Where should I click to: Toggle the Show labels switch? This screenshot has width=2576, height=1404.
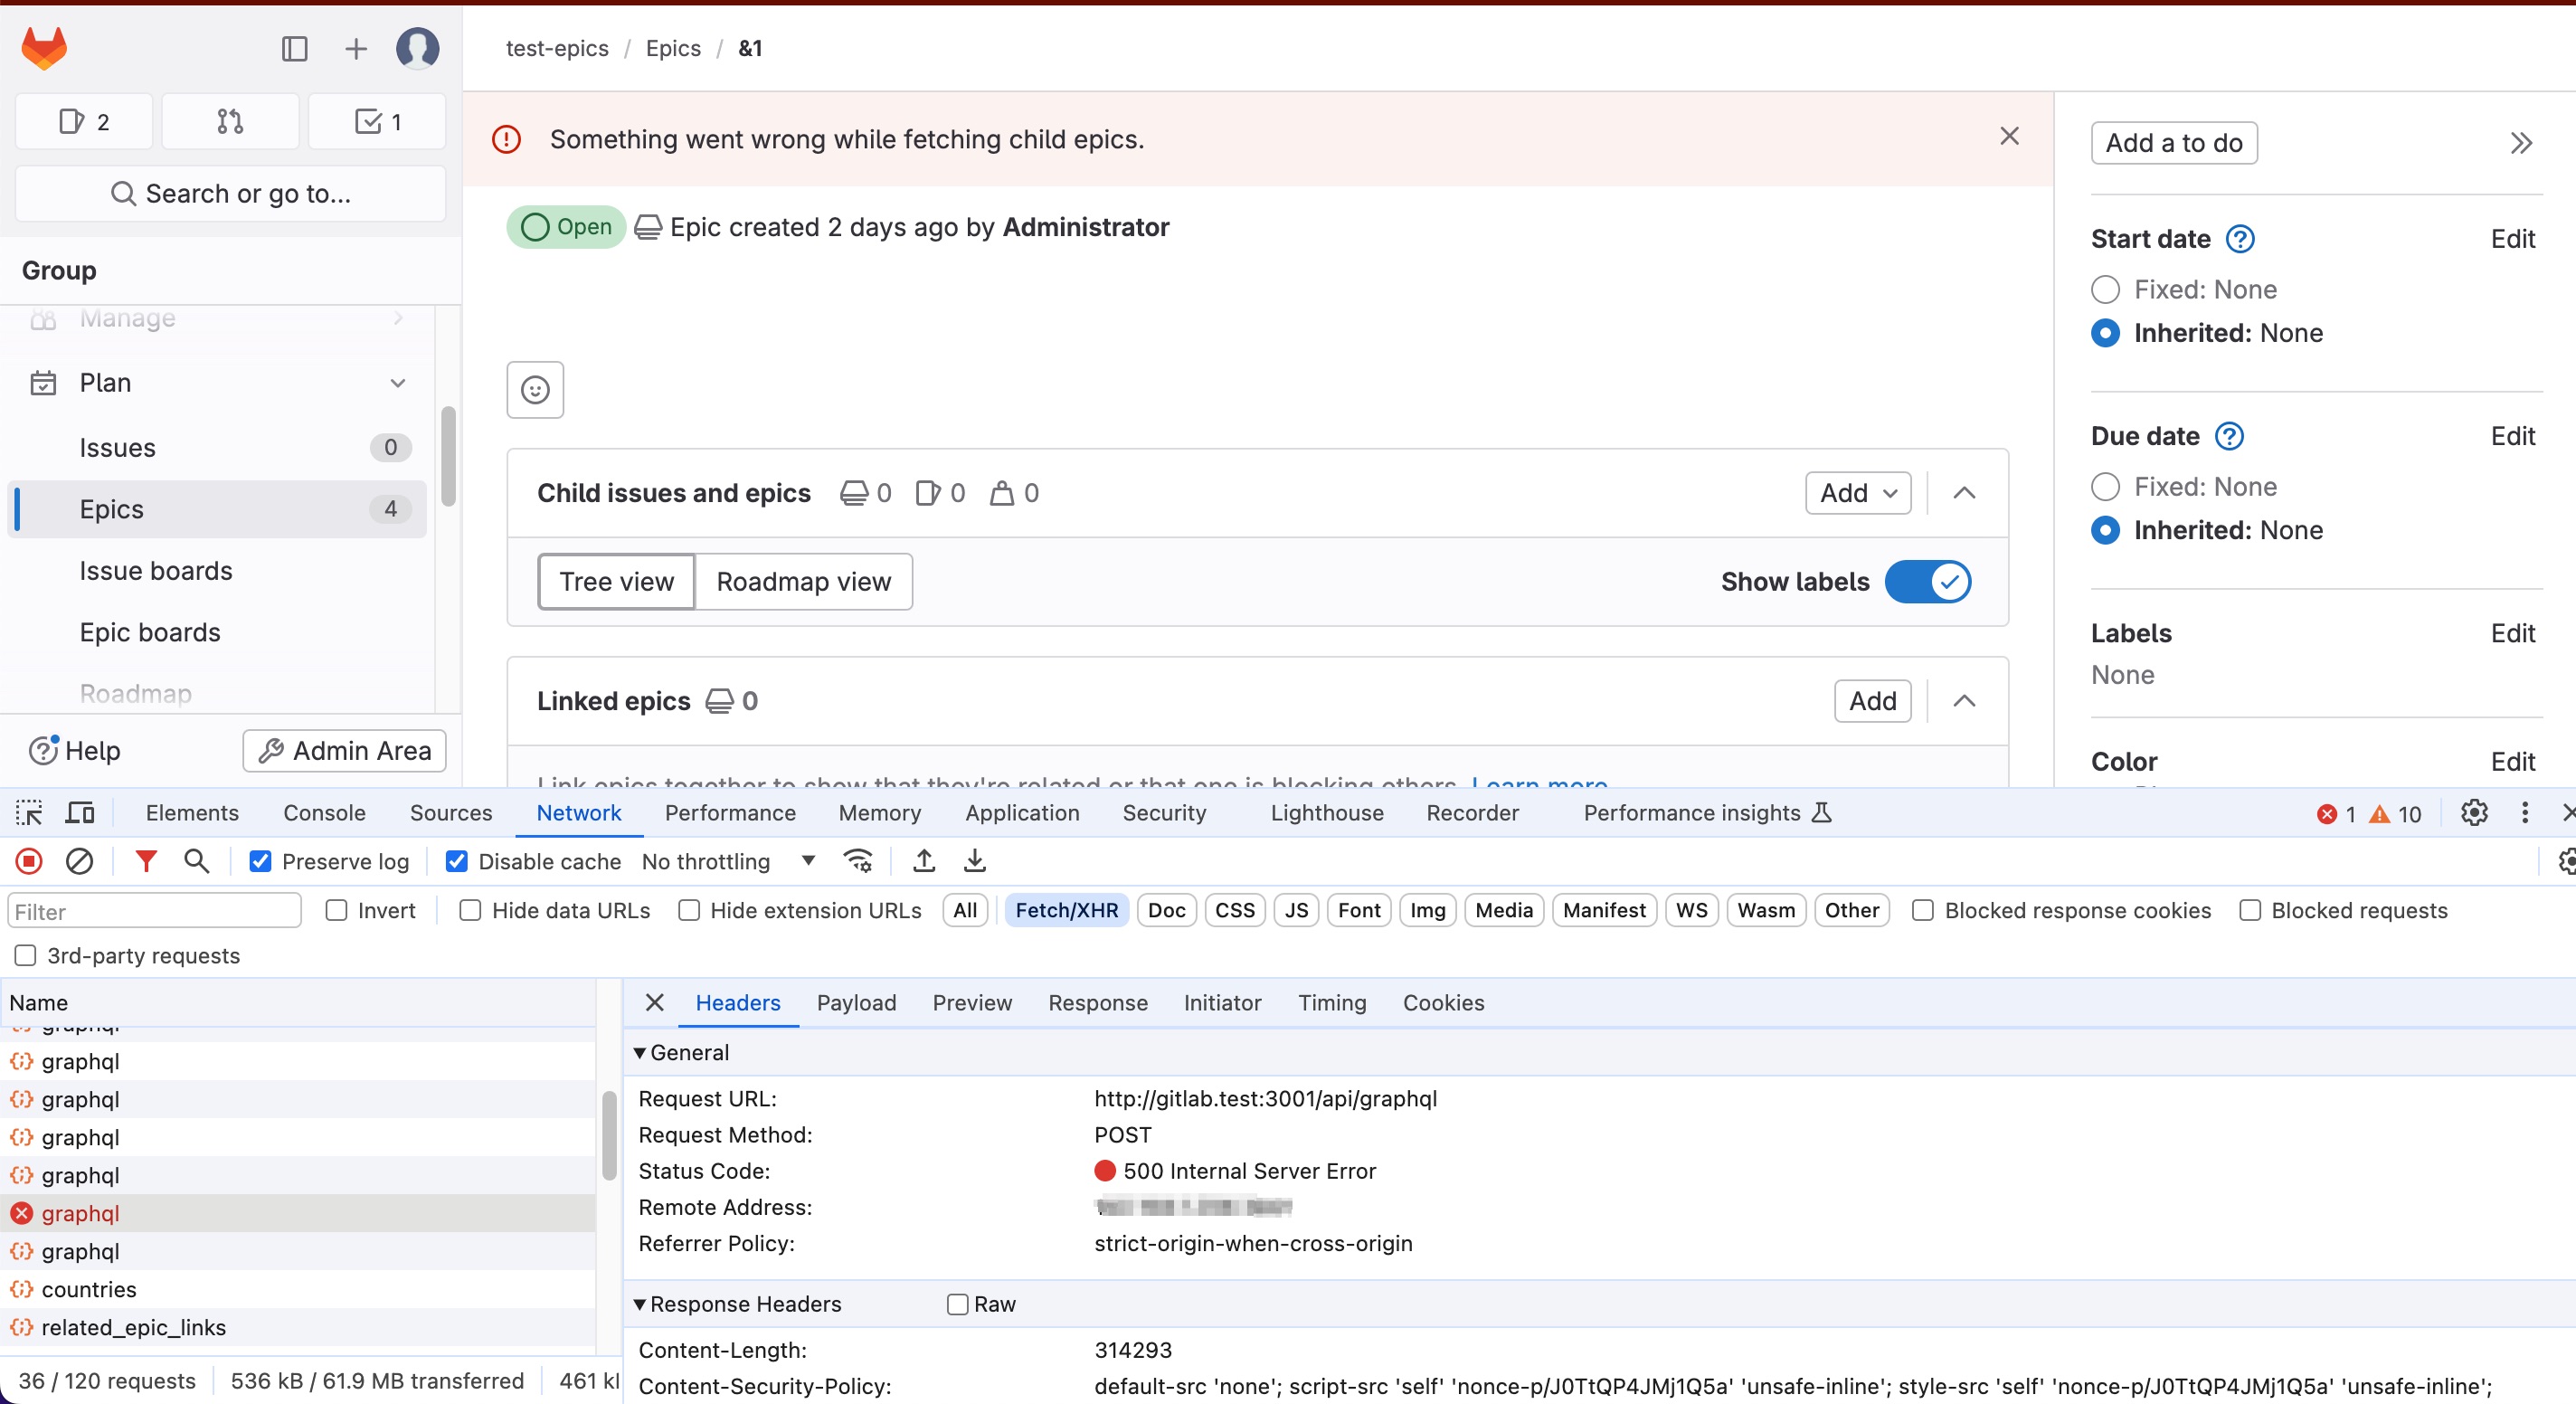[x=1927, y=582]
